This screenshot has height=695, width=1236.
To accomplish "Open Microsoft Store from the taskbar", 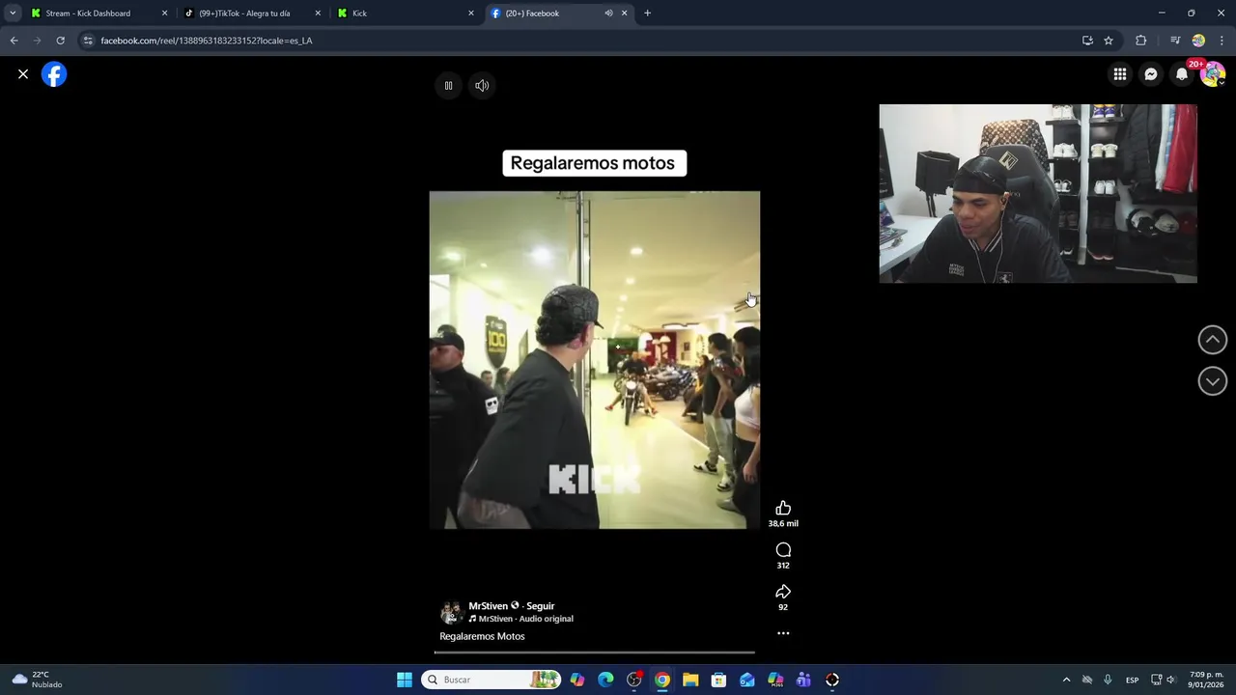I will 718,680.
